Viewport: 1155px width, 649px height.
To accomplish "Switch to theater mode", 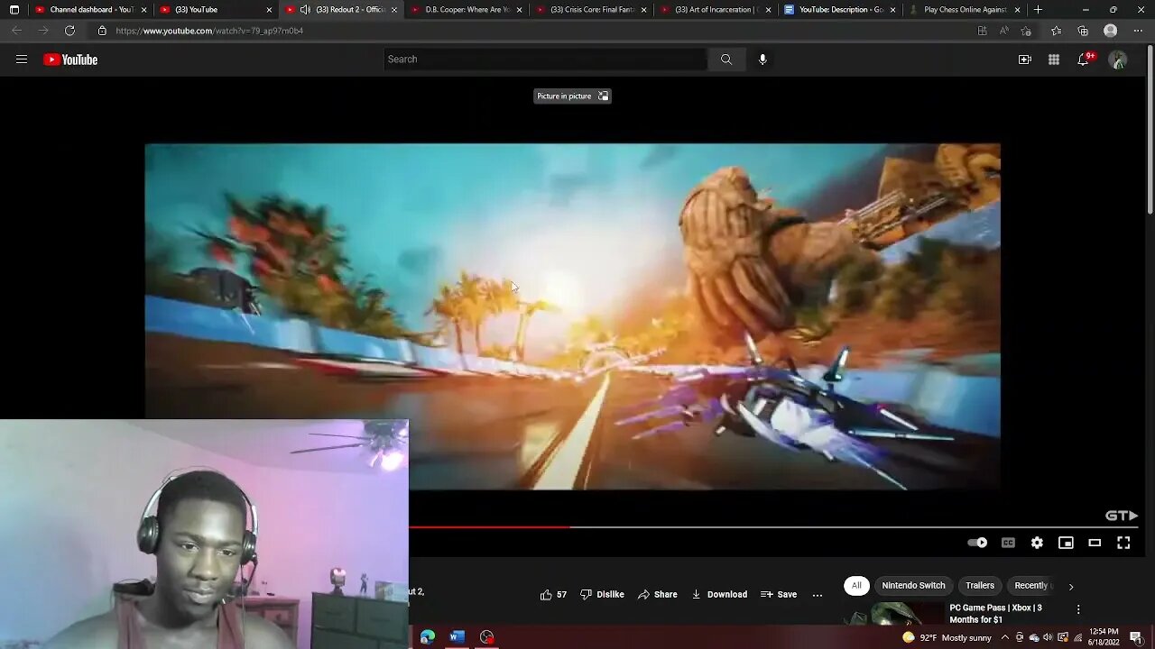I will [1095, 543].
